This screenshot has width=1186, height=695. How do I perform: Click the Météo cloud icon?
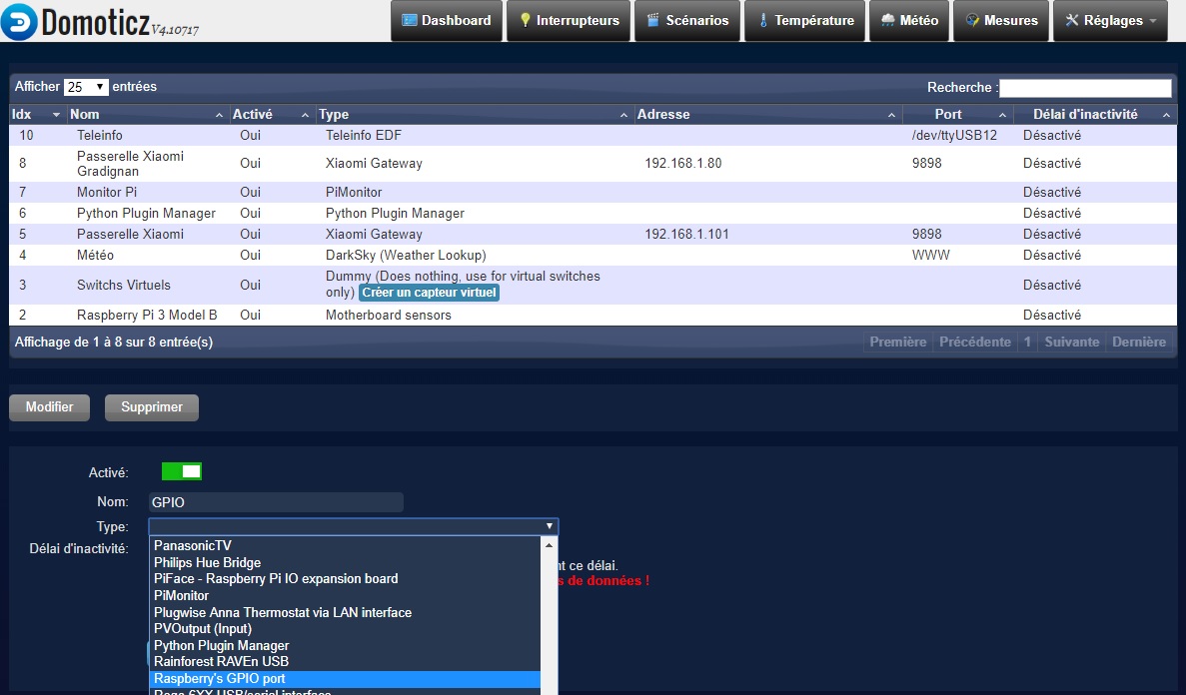(x=887, y=21)
